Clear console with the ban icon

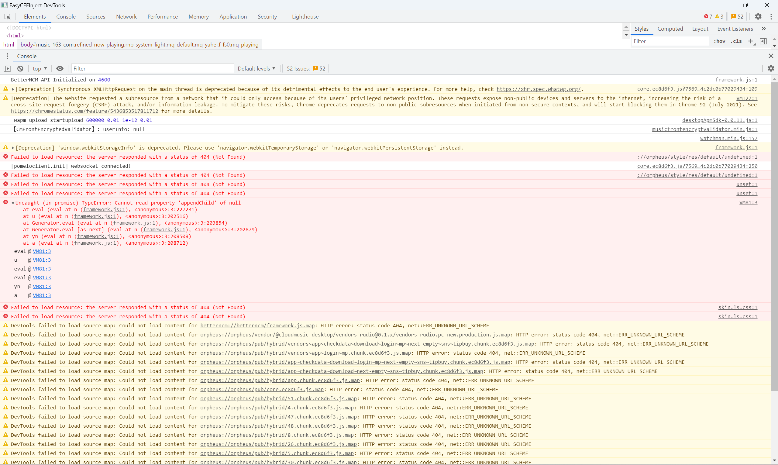point(20,69)
